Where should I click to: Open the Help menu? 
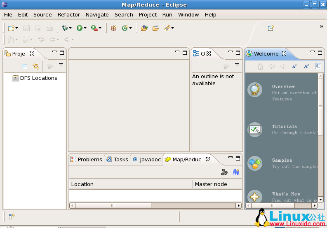210,15
